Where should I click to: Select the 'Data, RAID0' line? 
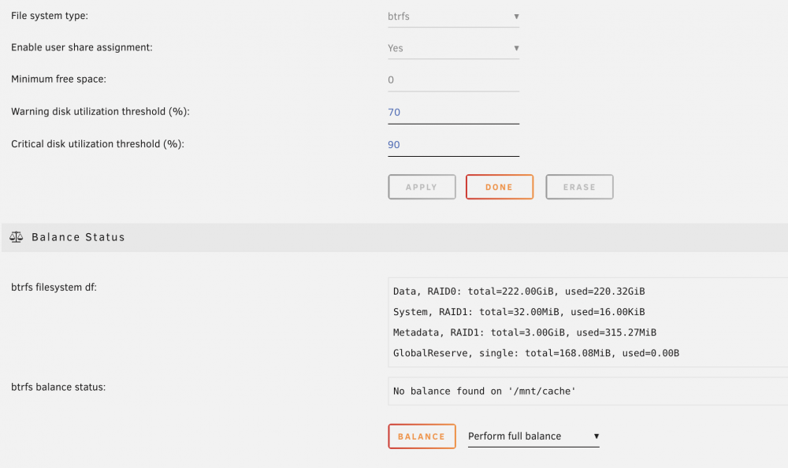click(519, 292)
